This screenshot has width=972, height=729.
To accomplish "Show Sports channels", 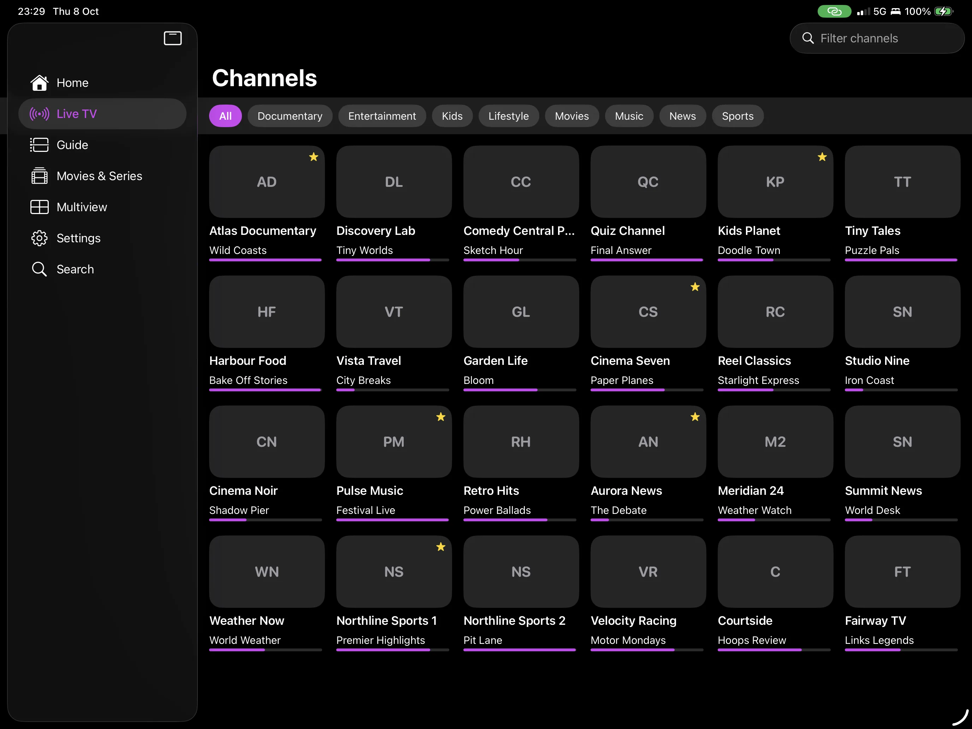I will [737, 116].
